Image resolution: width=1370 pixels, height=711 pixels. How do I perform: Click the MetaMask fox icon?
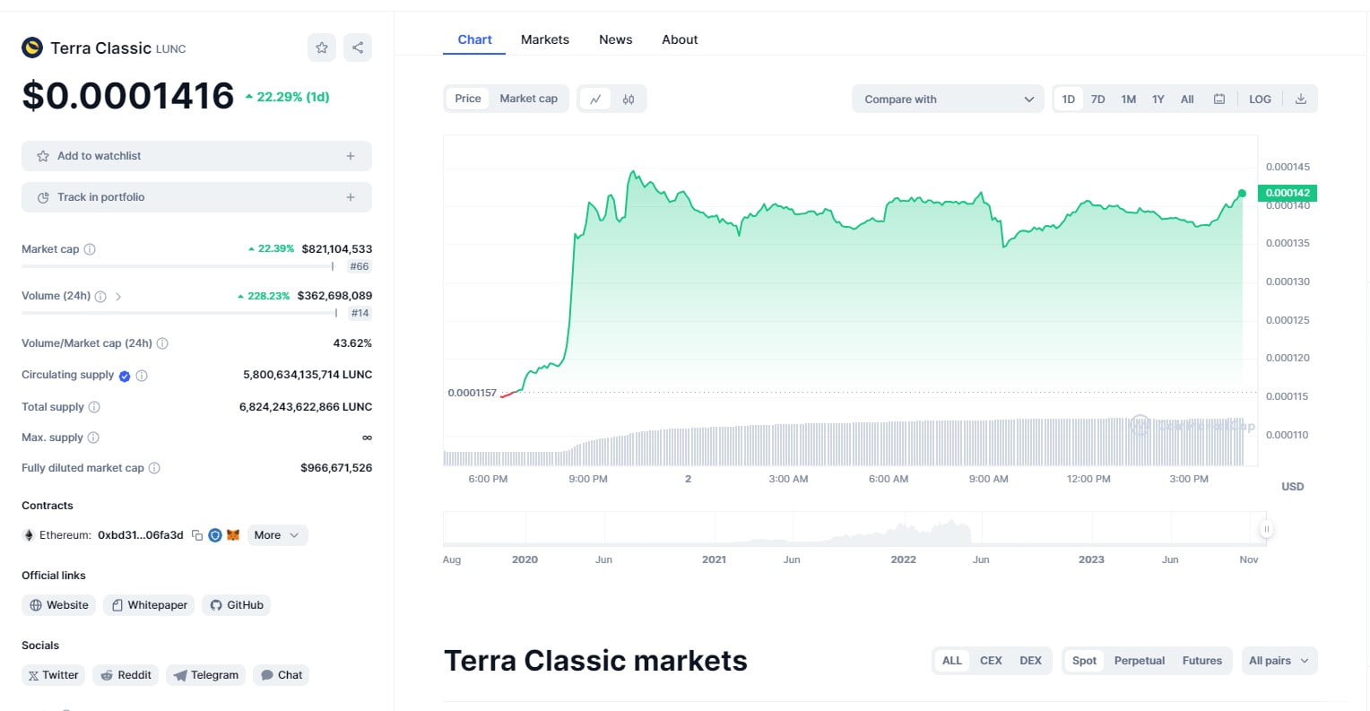pyautogui.click(x=233, y=535)
